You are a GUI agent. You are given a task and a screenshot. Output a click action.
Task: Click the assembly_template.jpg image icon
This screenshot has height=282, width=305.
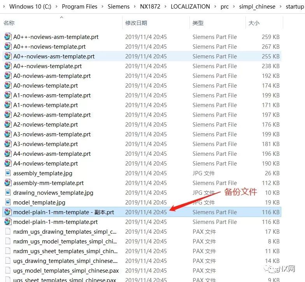[8, 173]
